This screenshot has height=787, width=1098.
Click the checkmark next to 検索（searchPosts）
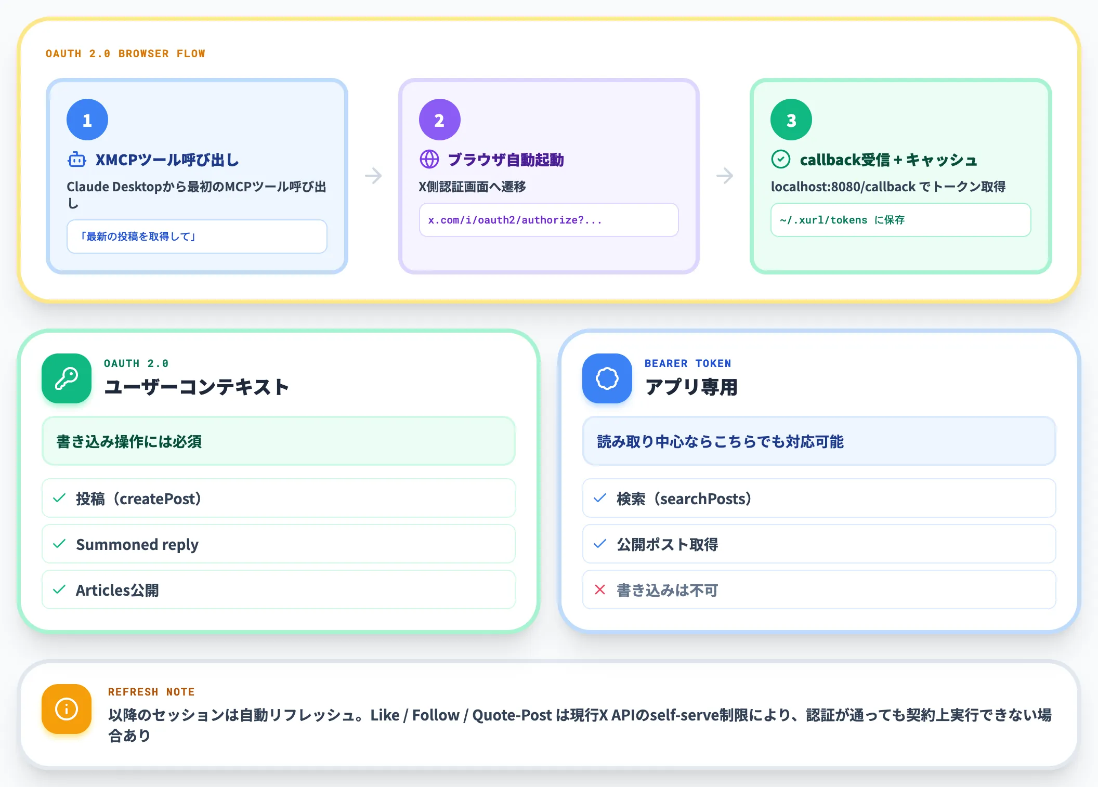(x=600, y=498)
